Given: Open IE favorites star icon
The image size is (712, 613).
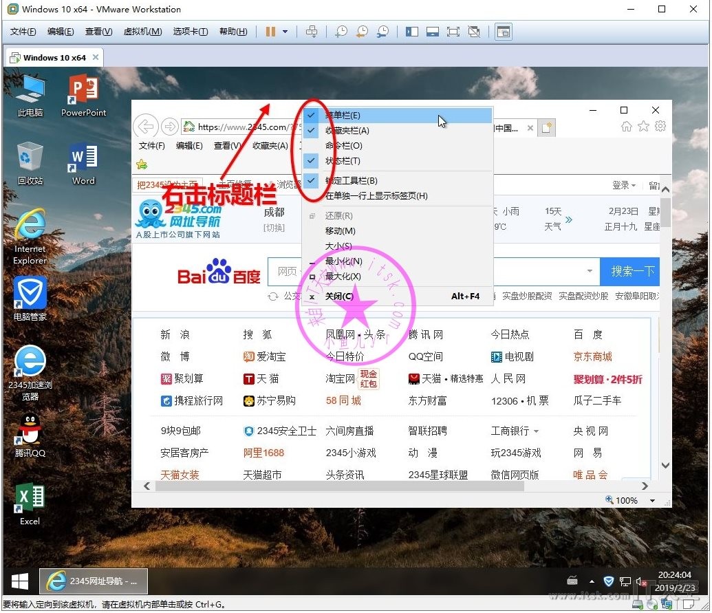Looking at the screenshot, I should click(643, 126).
